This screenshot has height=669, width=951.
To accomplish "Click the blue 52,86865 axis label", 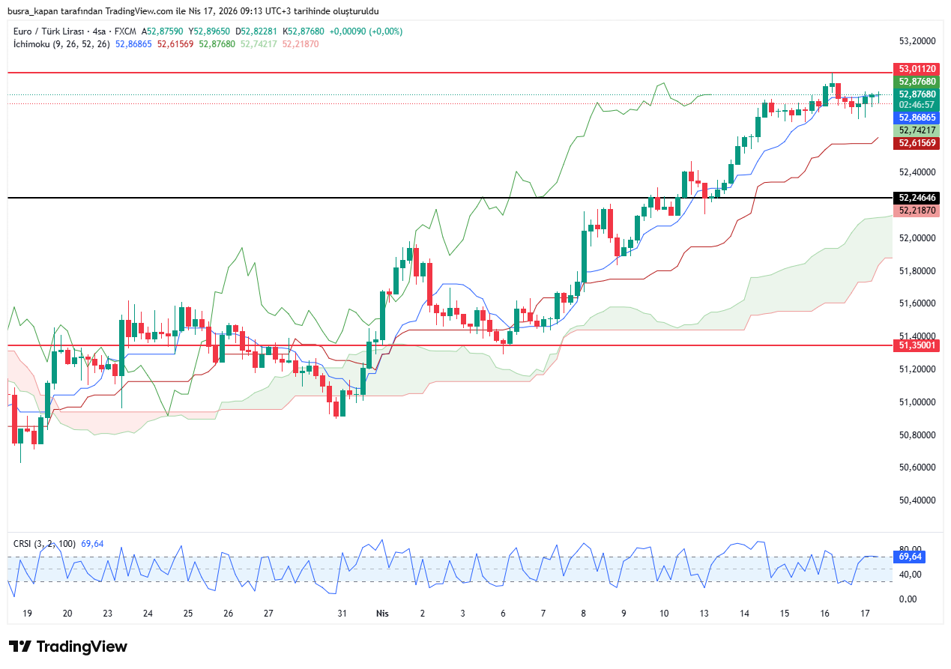I will click(917, 118).
